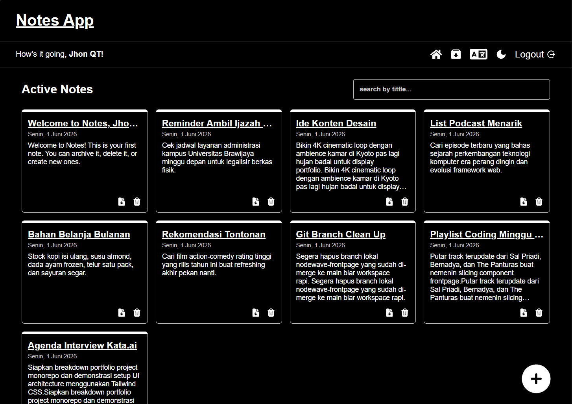Open the archived notes icon
The height and width of the screenshot is (404, 572).
456,54
